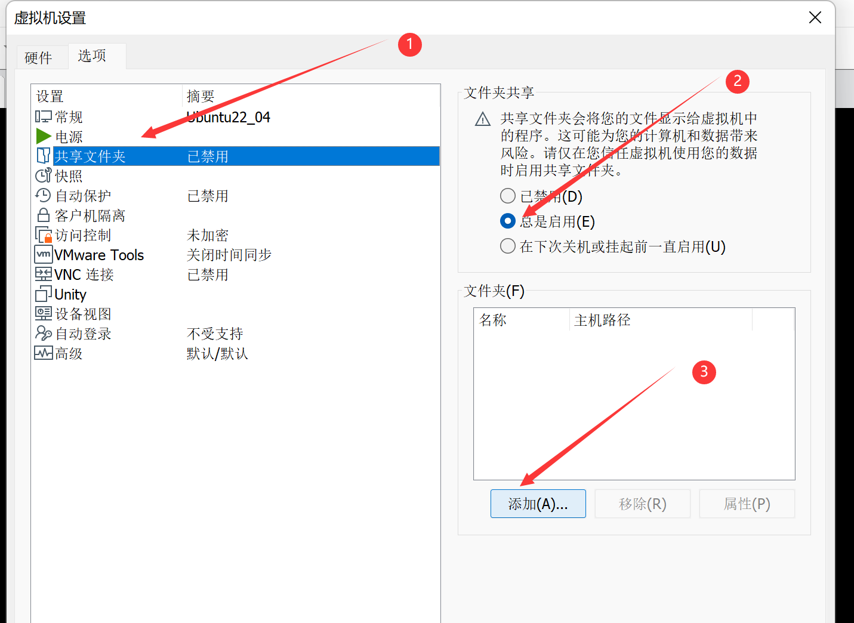
Task: Select the 总是启用(E) radio option
Action: (x=508, y=221)
